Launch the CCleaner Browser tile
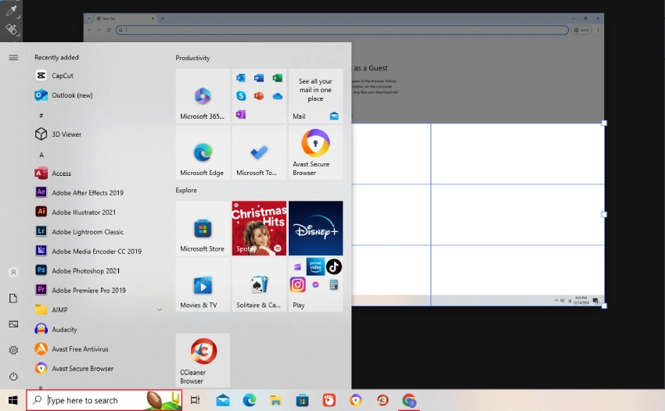This screenshot has width=665, height=411. [203, 360]
